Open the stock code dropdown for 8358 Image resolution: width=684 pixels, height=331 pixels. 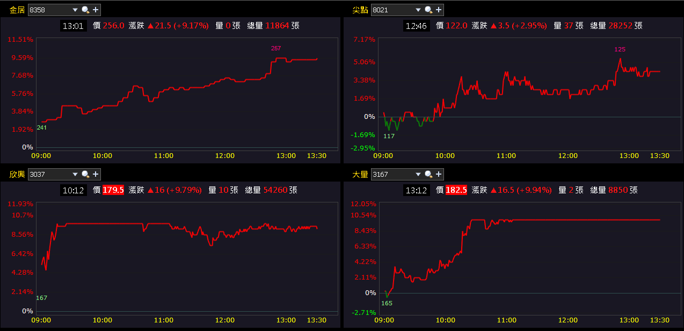tap(74, 10)
